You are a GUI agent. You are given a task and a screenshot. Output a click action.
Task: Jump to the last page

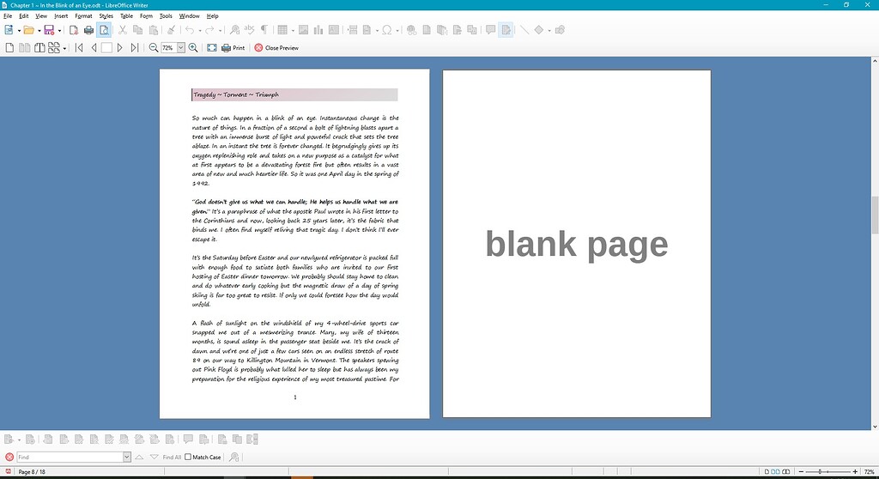tap(135, 48)
